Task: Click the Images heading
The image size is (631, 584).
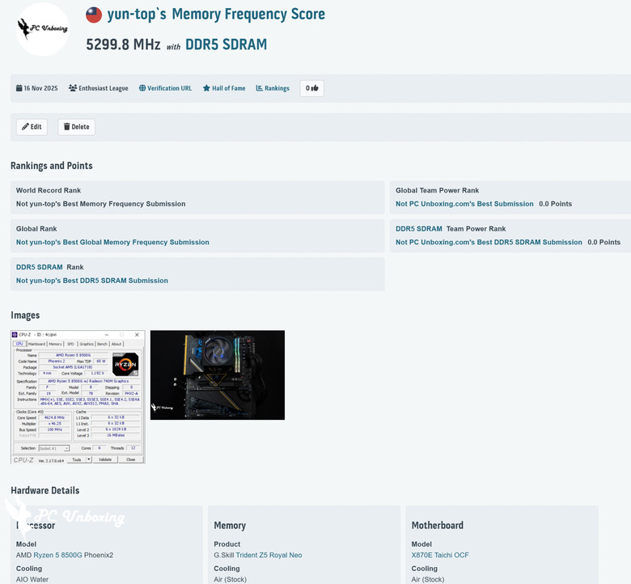Action: point(25,315)
